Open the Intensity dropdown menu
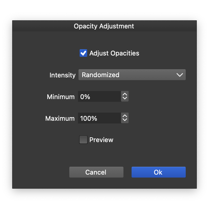The width and height of the screenshot is (209, 203). [132, 75]
